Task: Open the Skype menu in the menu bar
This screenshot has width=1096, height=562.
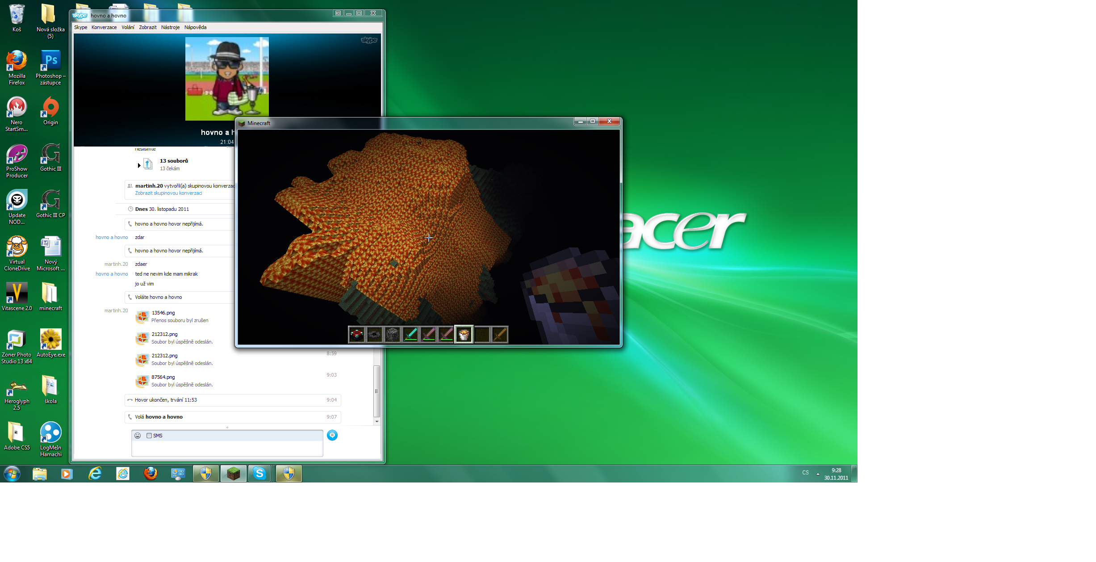Action: pos(81,27)
